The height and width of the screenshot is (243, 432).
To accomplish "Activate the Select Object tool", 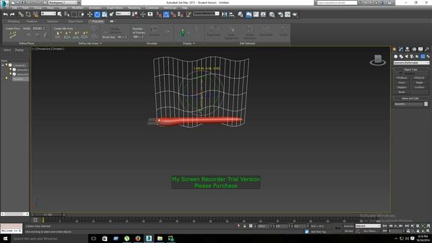I will click(59, 14).
